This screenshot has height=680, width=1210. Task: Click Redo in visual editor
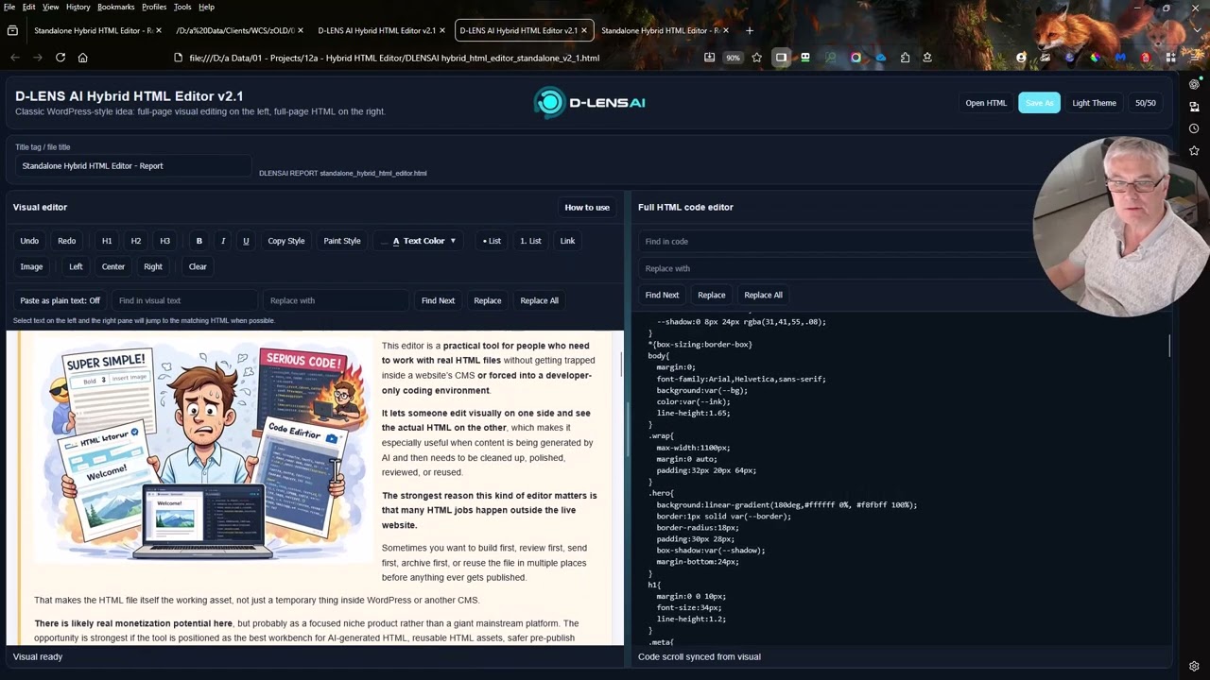tap(66, 241)
